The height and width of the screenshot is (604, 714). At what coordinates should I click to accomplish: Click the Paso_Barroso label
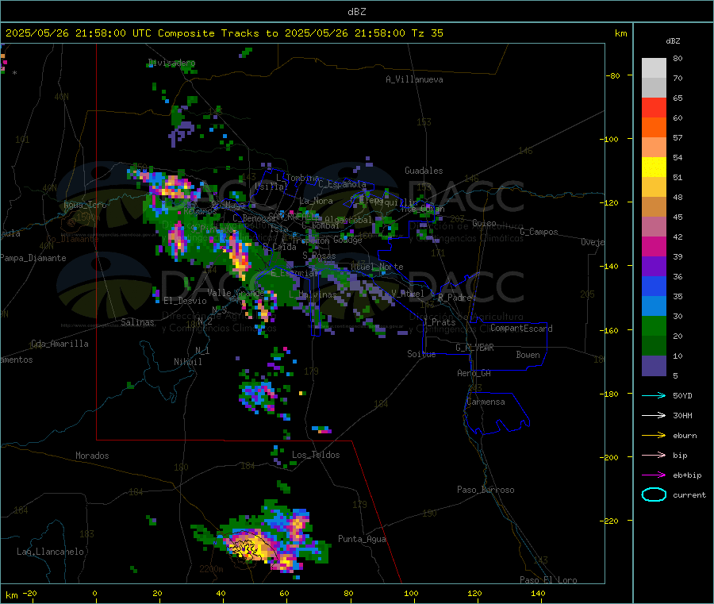pos(486,490)
